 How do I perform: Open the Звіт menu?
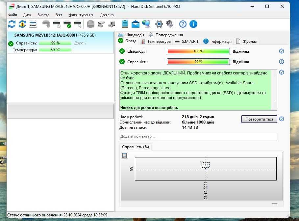click(59, 15)
